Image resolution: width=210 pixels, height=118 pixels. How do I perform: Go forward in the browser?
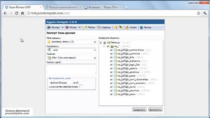11,13
